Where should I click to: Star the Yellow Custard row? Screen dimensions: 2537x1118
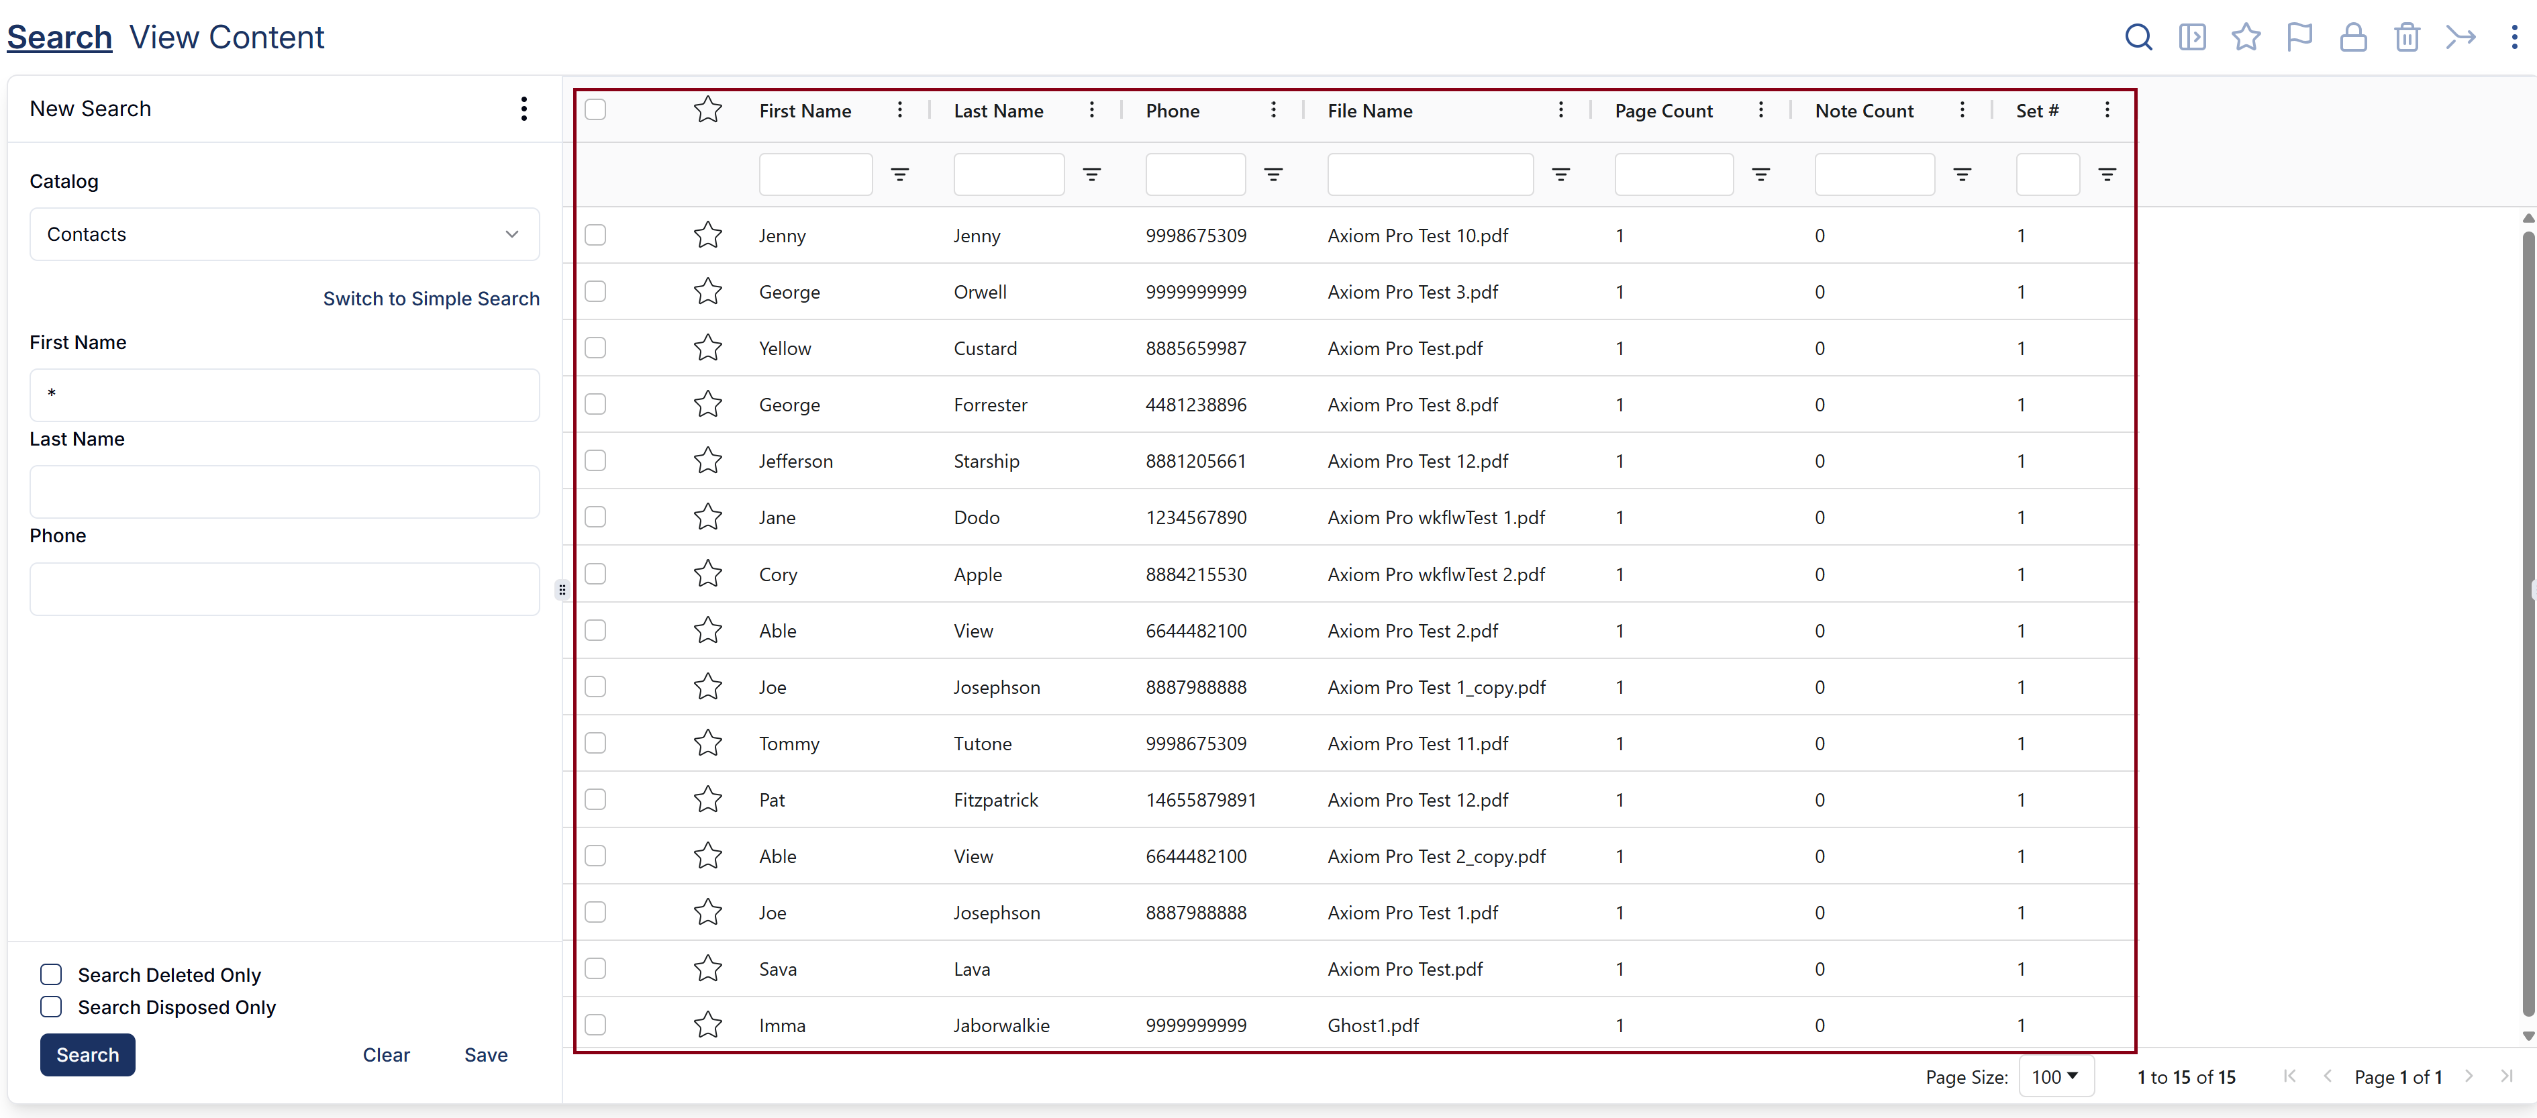click(x=708, y=348)
